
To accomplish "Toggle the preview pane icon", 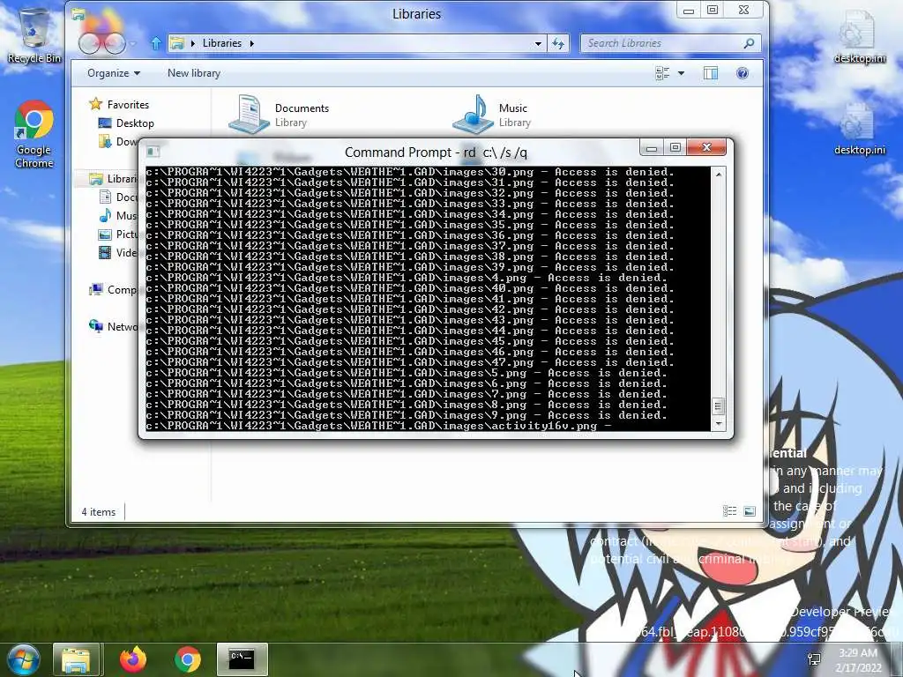I will click(x=711, y=73).
